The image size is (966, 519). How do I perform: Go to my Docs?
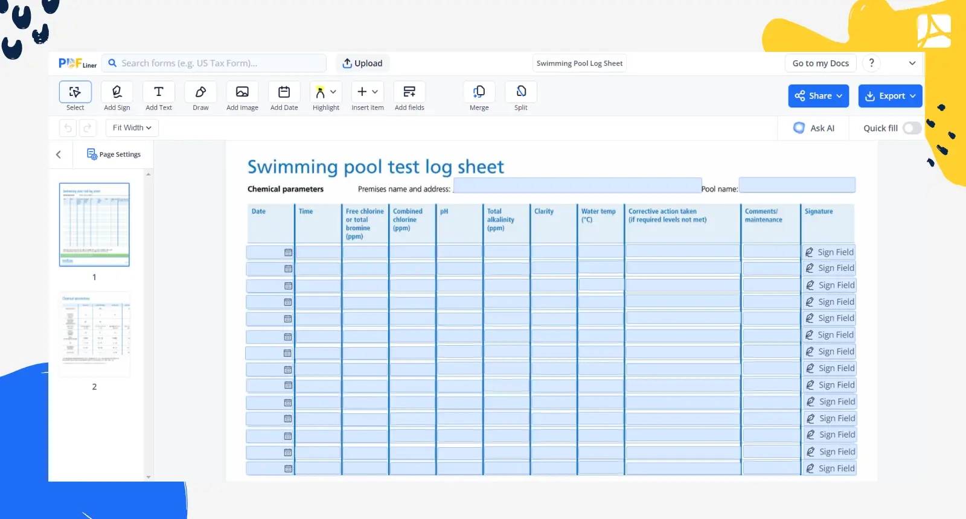click(x=820, y=63)
